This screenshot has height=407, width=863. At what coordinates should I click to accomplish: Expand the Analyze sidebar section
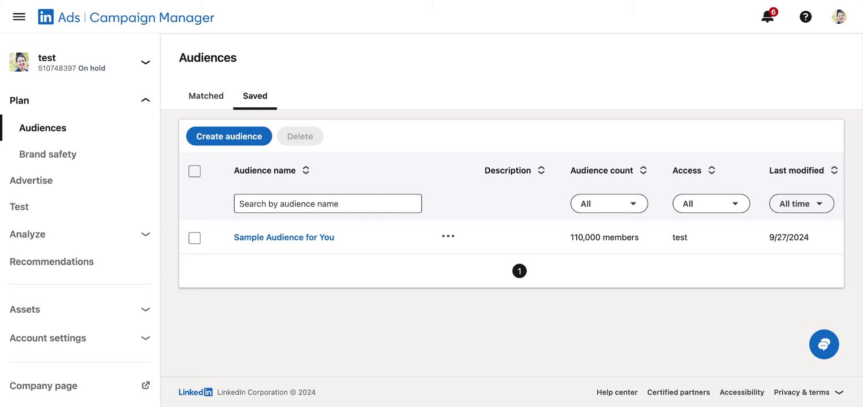145,234
